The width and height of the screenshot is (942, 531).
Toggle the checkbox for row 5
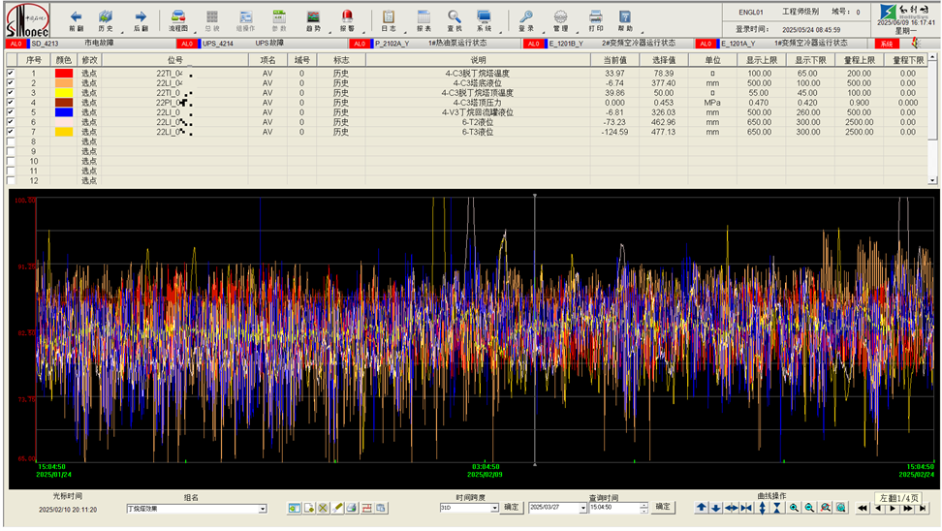coord(11,112)
